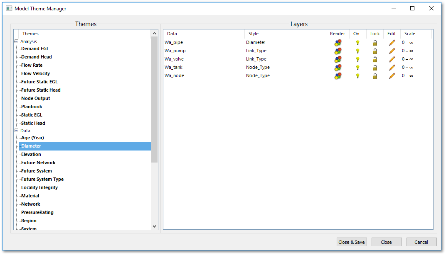Select the Future Static EGL theme
446x255 pixels.
coord(39,82)
